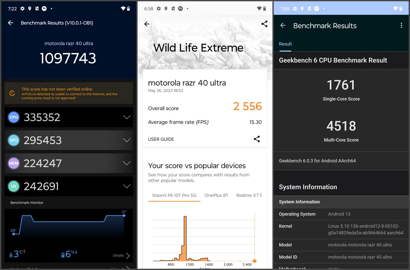Tap location pin in Geekbench status bar
Image resolution: width=410 pixels, height=270 pixels.
pyautogui.click(x=302, y=9)
